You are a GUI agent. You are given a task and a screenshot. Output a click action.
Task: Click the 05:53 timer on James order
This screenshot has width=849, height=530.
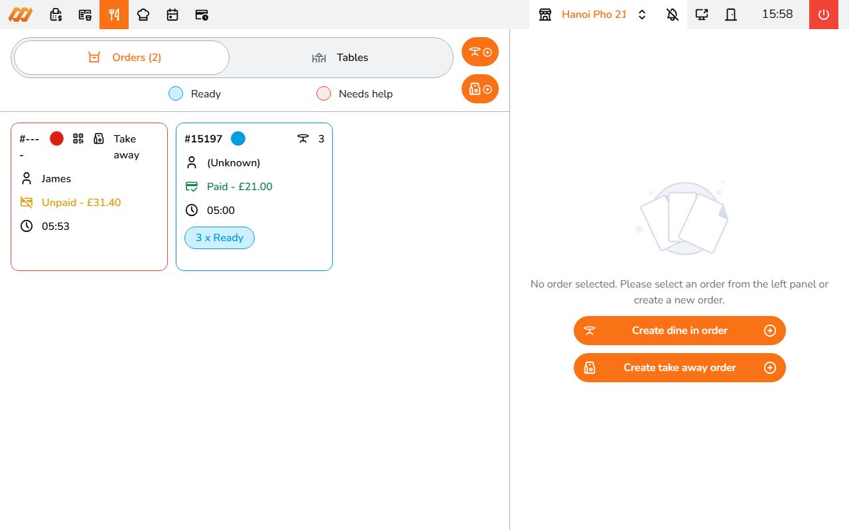[x=56, y=227]
